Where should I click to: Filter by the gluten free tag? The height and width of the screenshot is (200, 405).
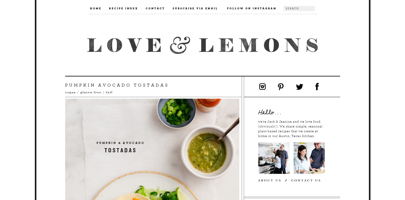coord(91,92)
